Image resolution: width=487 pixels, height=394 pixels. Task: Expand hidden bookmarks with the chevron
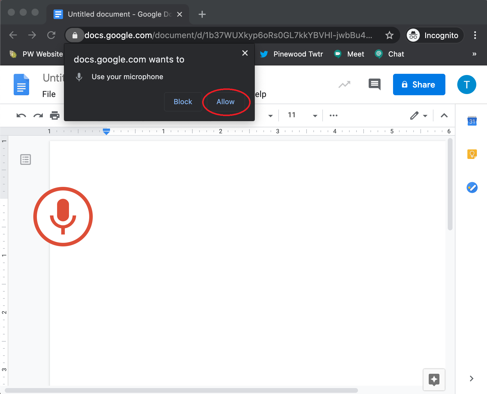[x=474, y=54]
